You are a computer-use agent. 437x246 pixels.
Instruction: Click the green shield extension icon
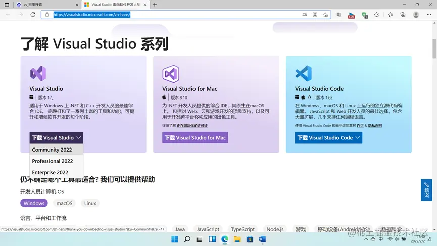pyautogui.click(x=364, y=15)
